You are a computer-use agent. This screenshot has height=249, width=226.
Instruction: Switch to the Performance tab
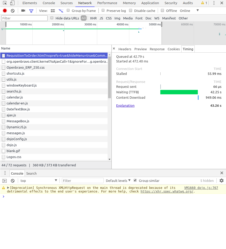(107, 3)
